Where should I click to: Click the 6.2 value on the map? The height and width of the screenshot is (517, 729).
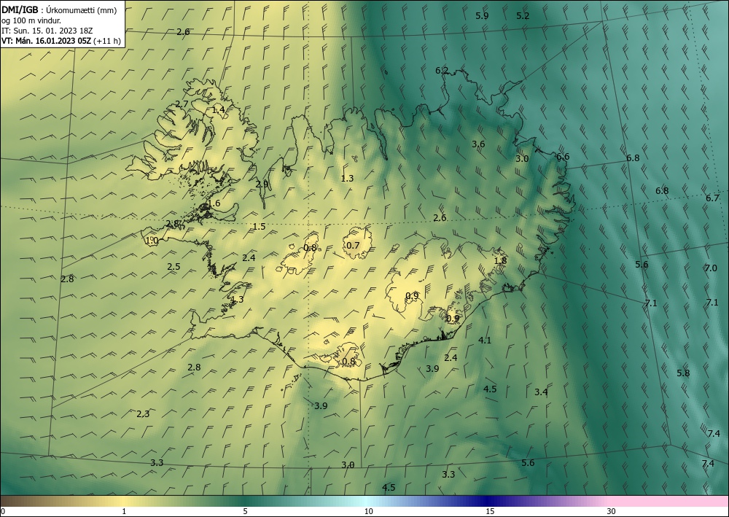click(x=442, y=71)
